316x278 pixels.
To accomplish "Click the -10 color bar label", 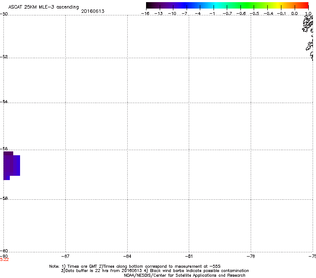I will [x=172, y=14].
